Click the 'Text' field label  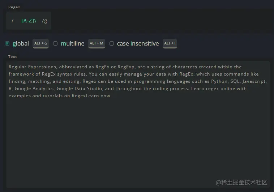point(13,57)
